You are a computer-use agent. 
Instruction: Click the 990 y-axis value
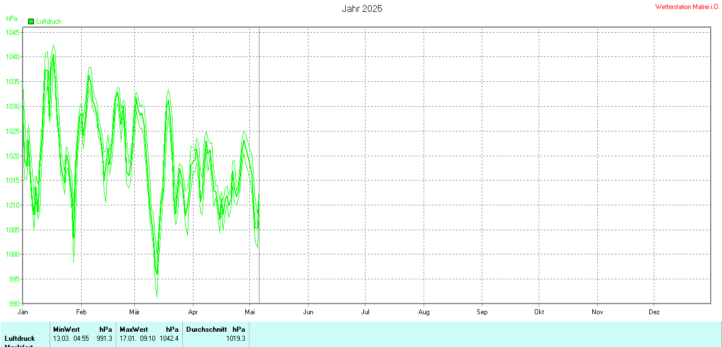[15, 304]
